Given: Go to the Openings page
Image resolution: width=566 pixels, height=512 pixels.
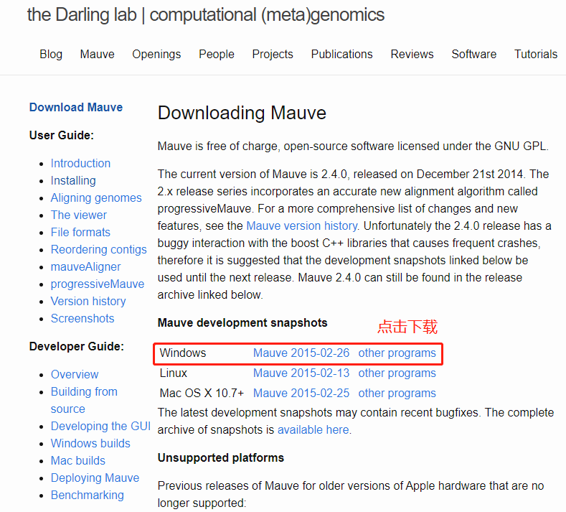Looking at the screenshot, I should point(156,54).
